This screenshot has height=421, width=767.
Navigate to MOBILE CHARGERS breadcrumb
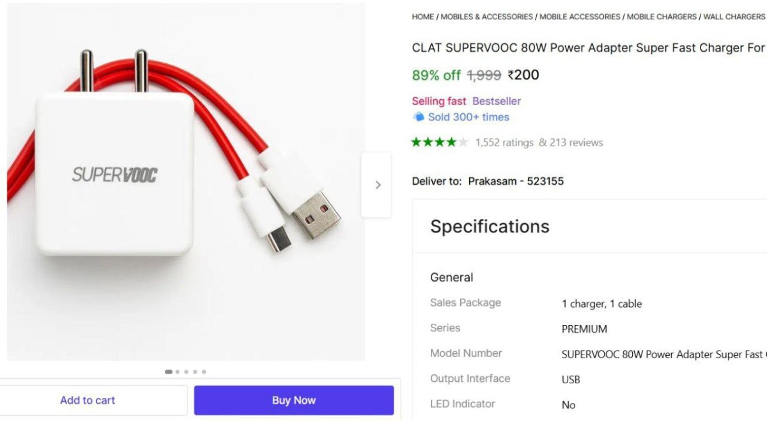point(662,17)
